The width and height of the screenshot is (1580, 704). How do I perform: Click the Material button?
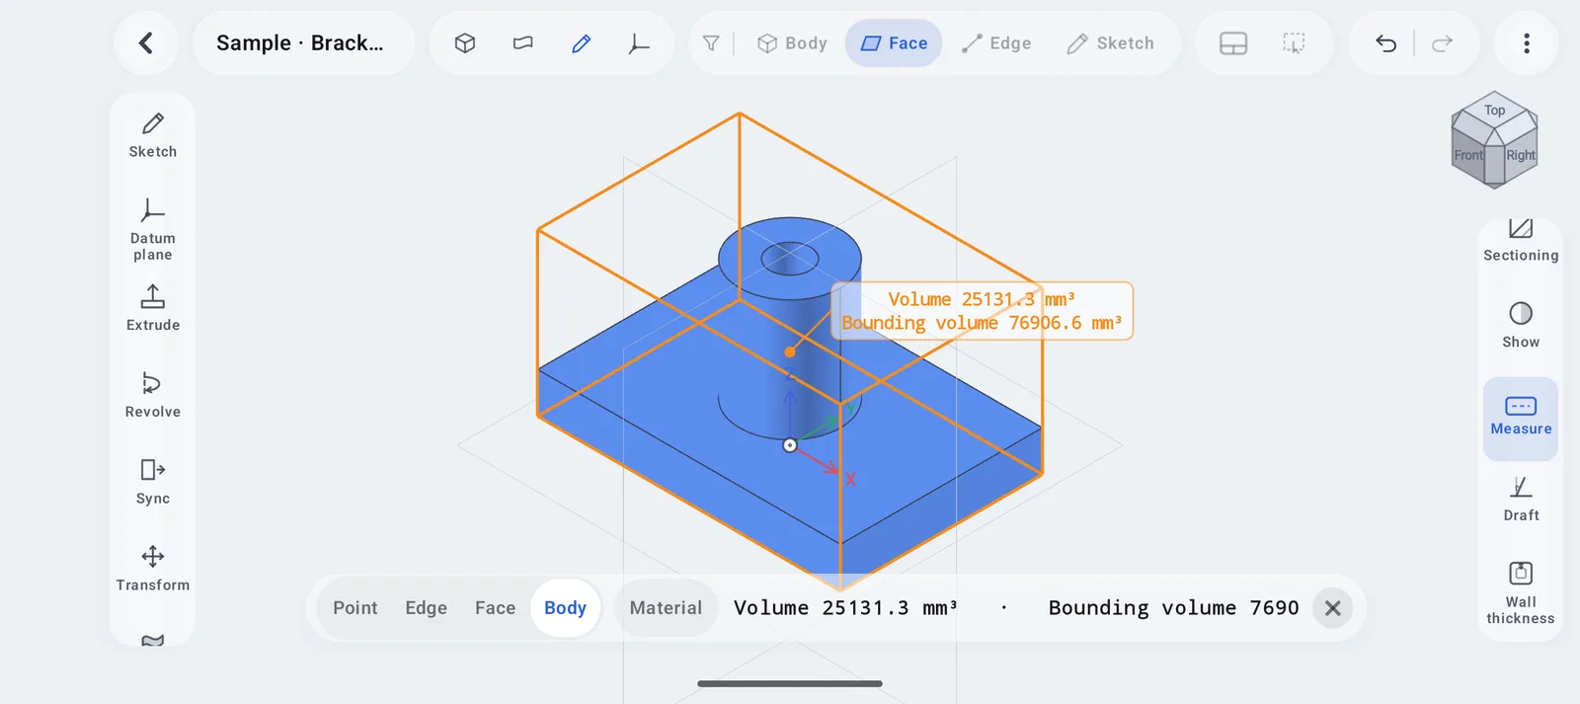pyautogui.click(x=667, y=608)
